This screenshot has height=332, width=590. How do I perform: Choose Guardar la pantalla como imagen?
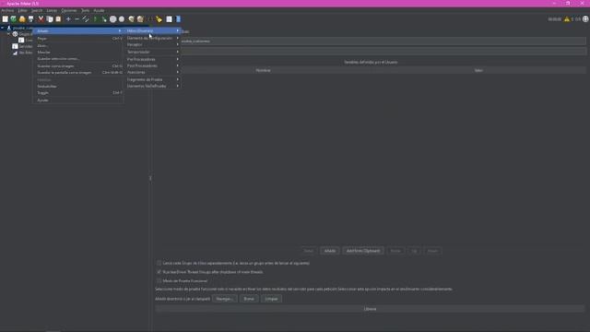pyautogui.click(x=78, y=73)
